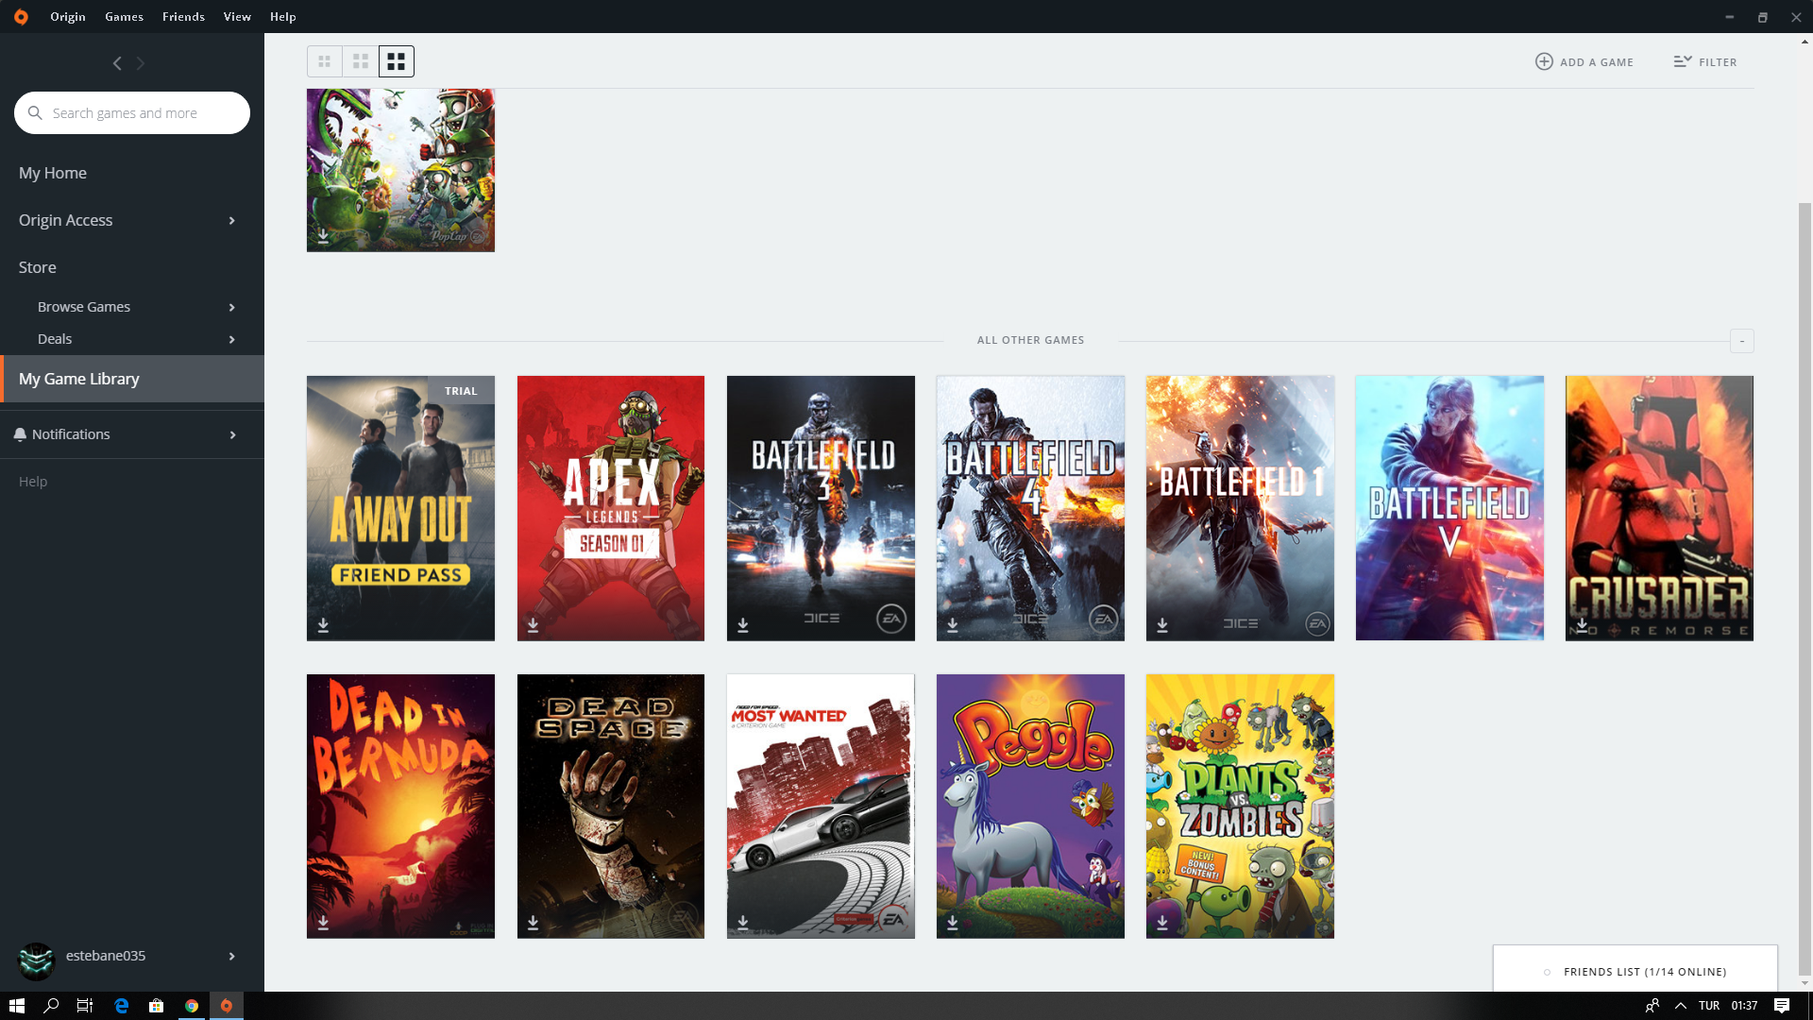
Task: Expand the Deals submenu arrow
Action: pos(231,340)
